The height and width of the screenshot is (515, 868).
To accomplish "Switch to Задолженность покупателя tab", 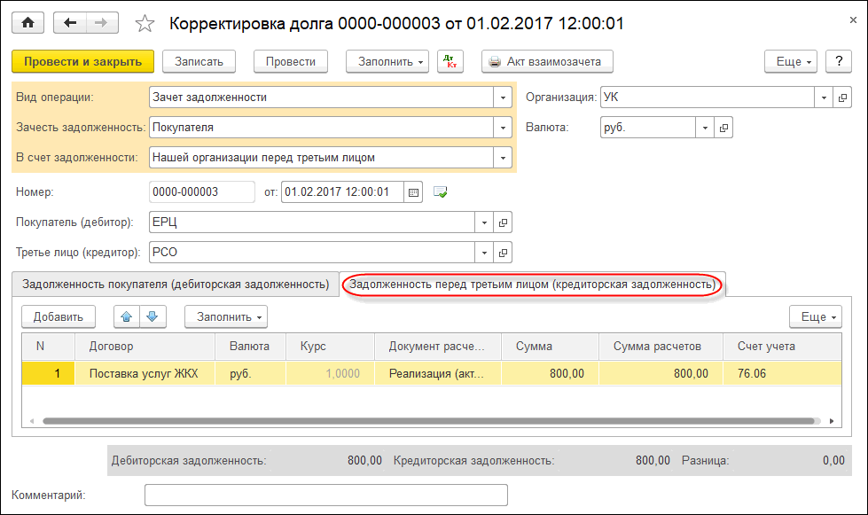I will point(176,285).
